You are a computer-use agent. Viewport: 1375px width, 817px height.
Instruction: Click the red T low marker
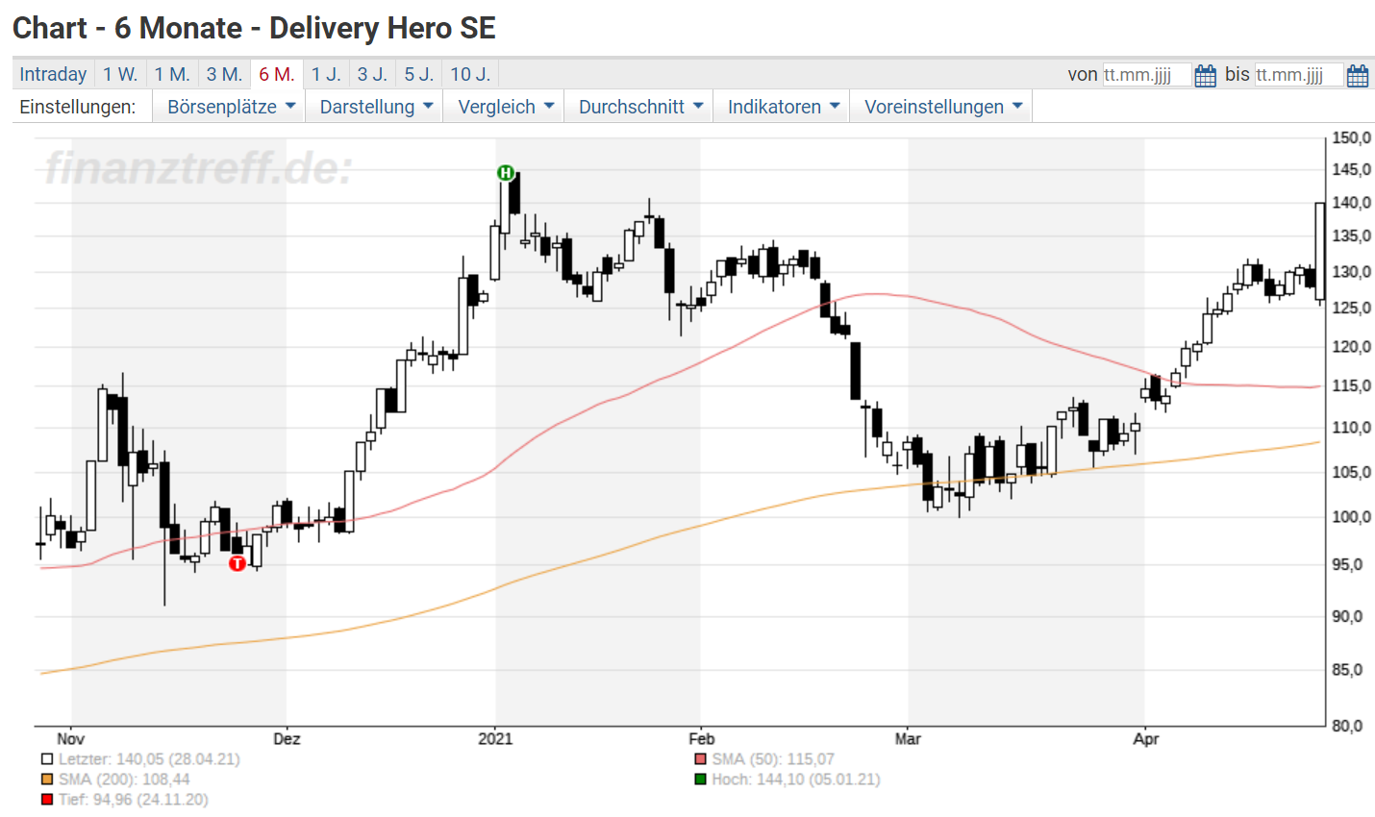tap(237, 563)
